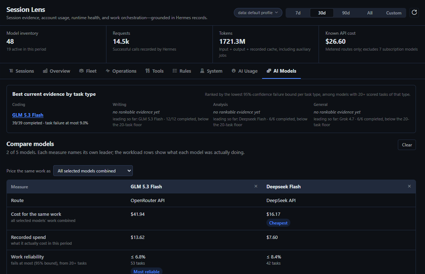
Task: Clear the compared models selection
Action: pos(407,145)
